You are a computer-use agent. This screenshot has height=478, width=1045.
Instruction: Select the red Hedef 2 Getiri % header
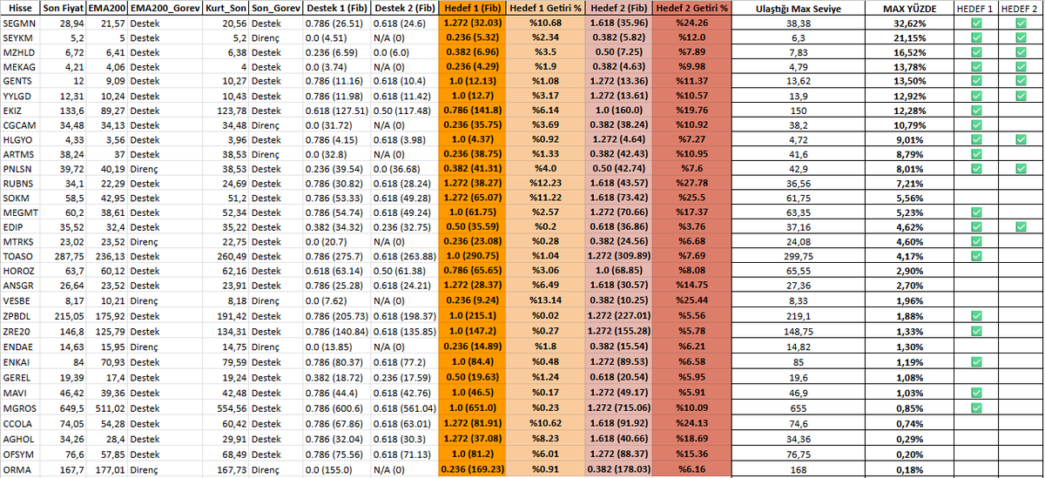(x=691, y=9)
